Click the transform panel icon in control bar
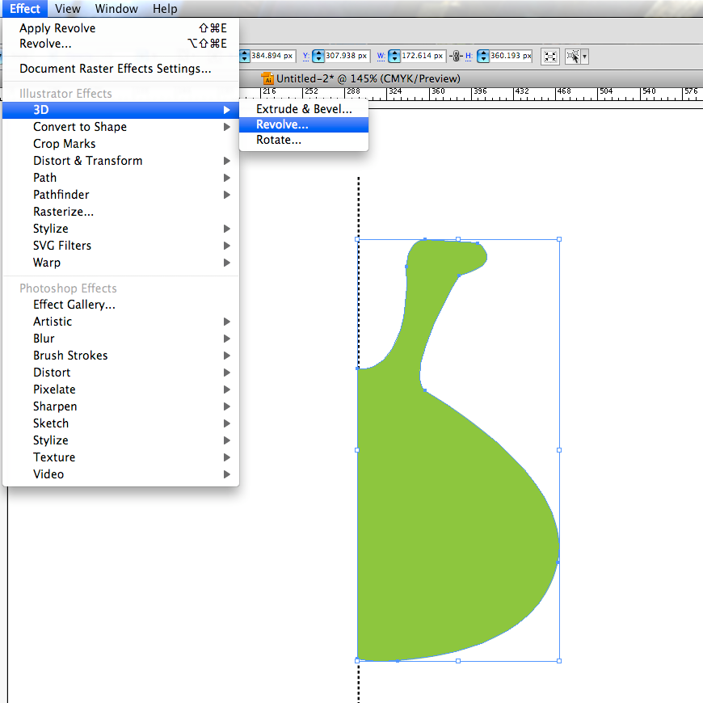 550,57
